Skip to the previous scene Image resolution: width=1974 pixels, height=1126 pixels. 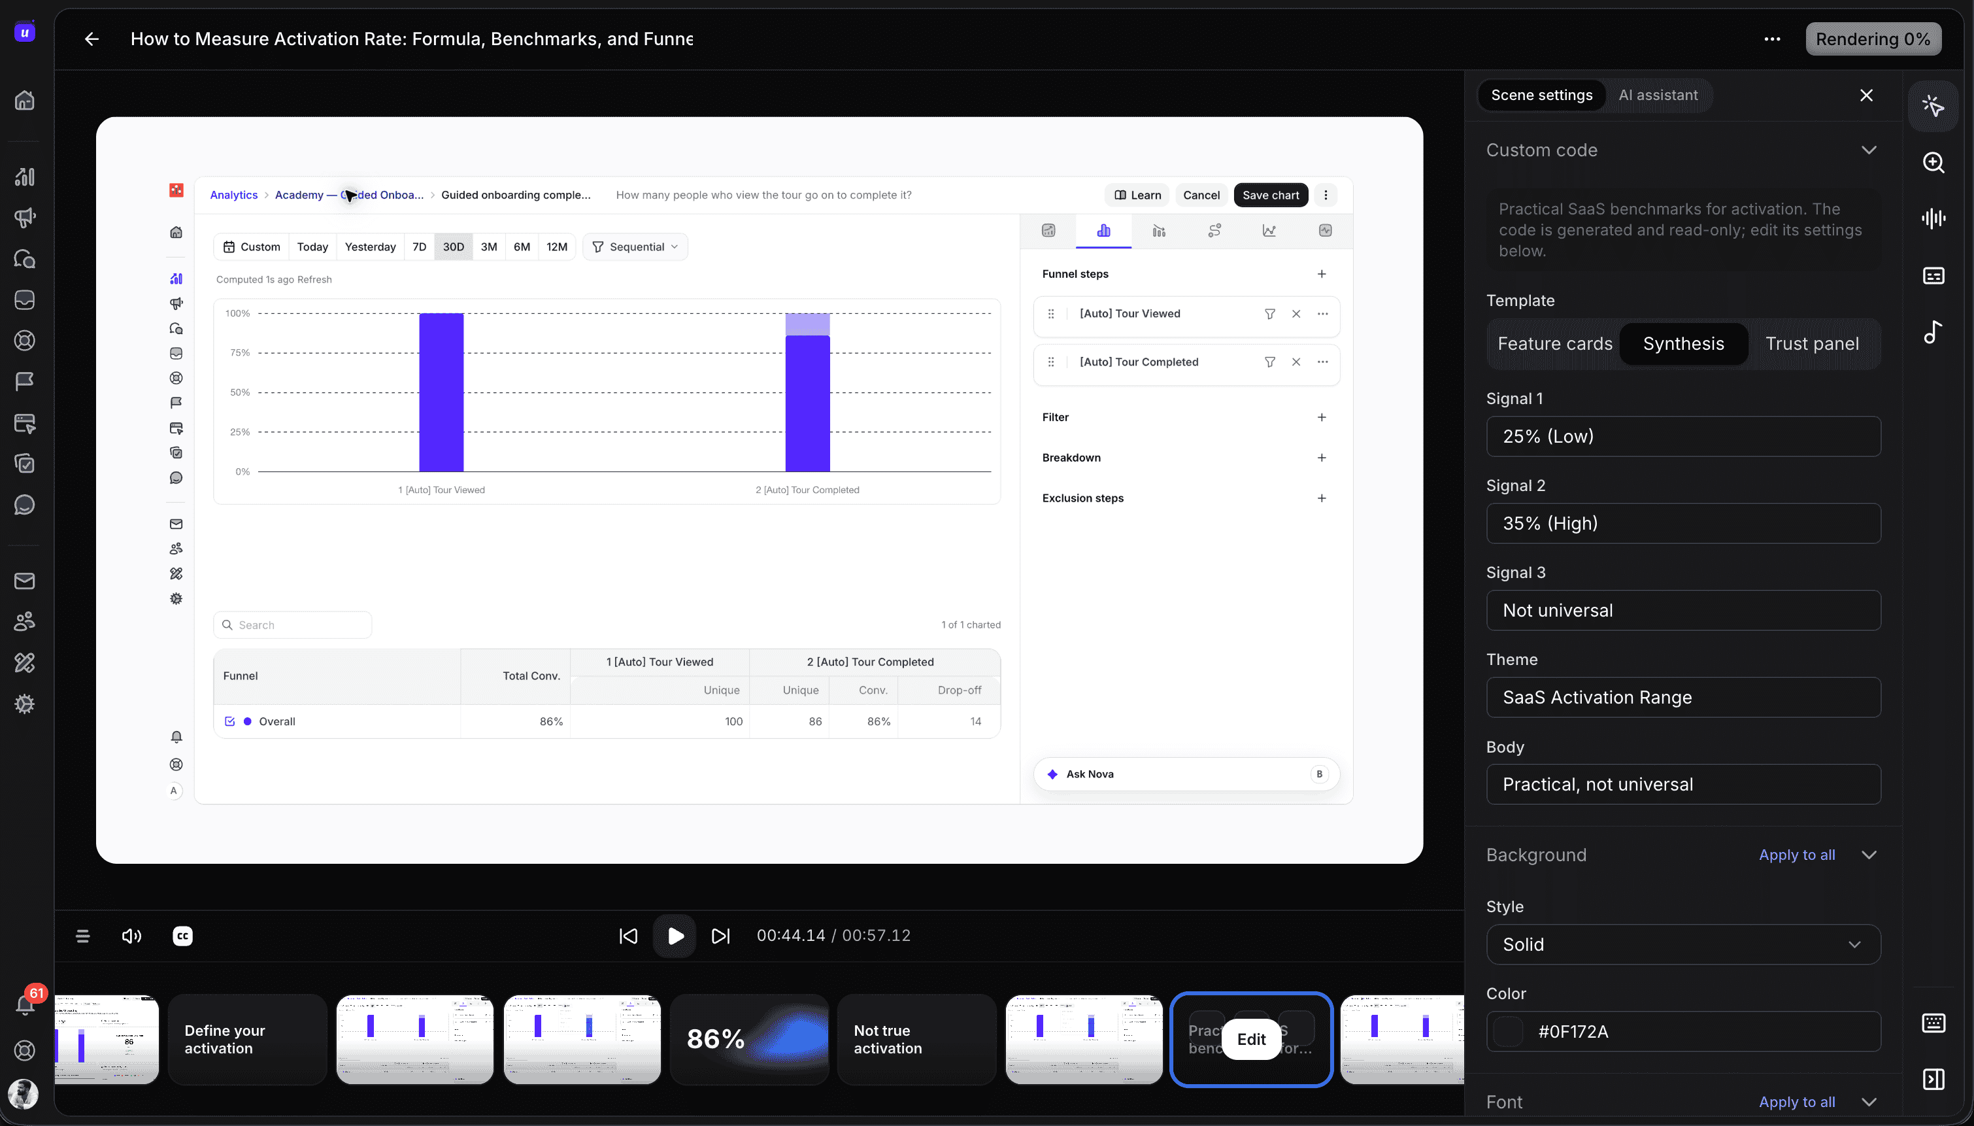pyautogui.click(x=628, y=936)
